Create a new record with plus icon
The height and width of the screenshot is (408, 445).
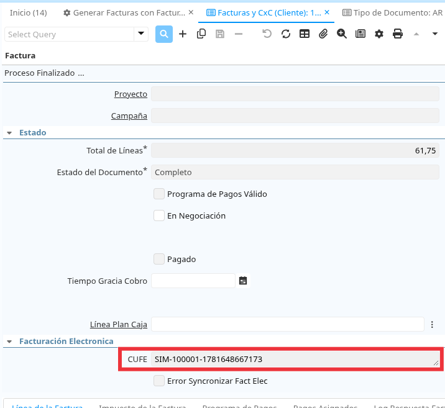[x=183, y=34]
